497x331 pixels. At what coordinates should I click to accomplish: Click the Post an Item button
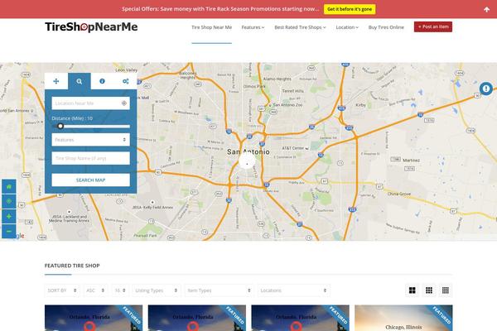pos(433,27)
